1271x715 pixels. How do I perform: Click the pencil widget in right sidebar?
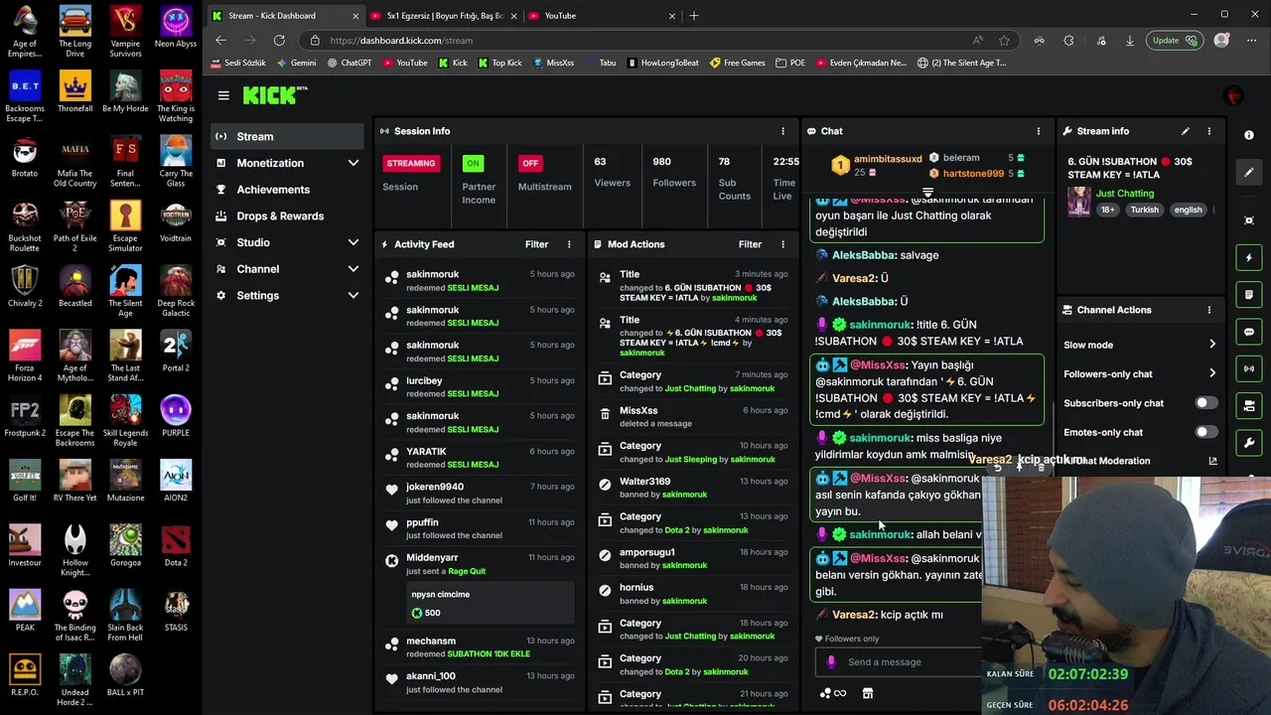(1249, 172)
